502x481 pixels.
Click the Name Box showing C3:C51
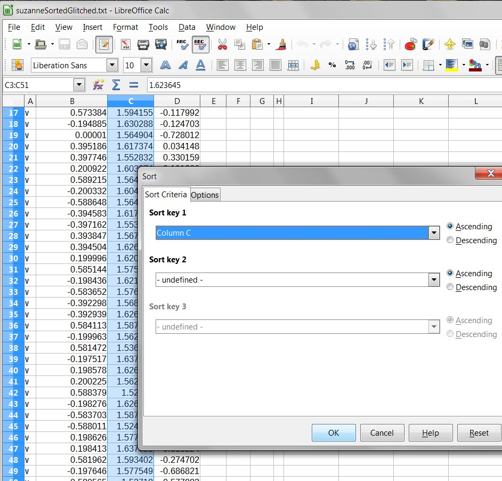(x=39, y=85)
